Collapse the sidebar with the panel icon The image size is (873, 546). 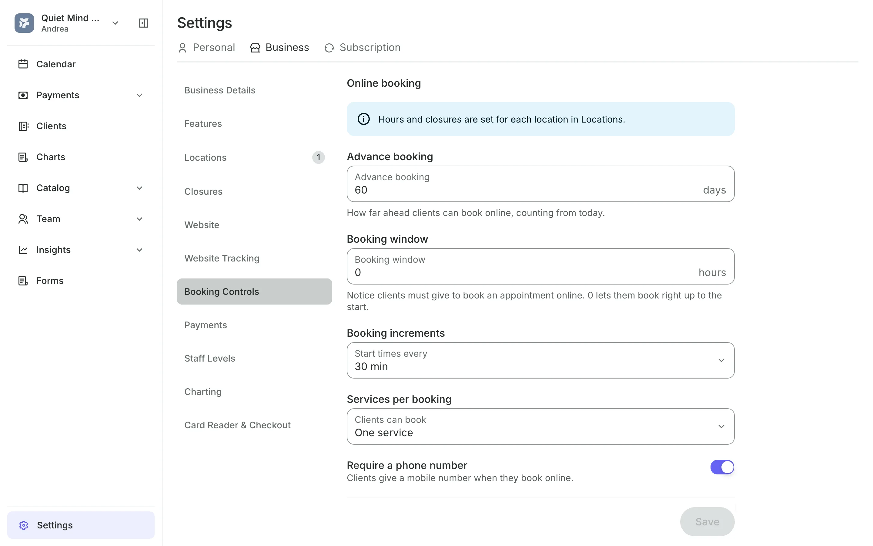[144, 23]
